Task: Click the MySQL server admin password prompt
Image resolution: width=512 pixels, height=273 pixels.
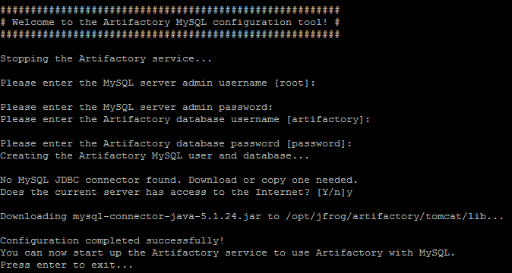Action: 136,107
